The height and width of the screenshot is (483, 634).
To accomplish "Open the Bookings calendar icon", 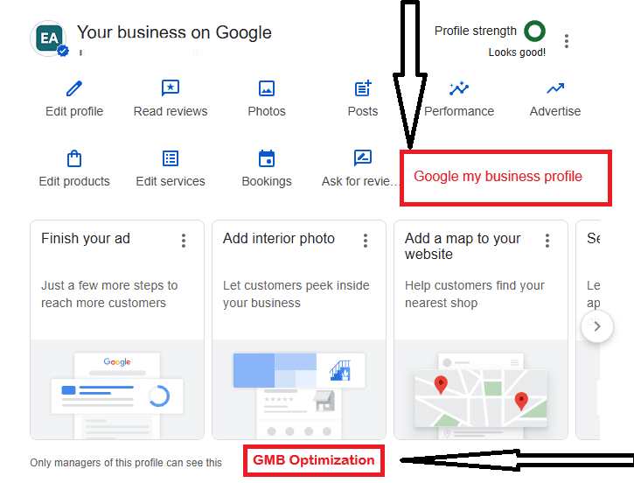I will click(267, 158).
